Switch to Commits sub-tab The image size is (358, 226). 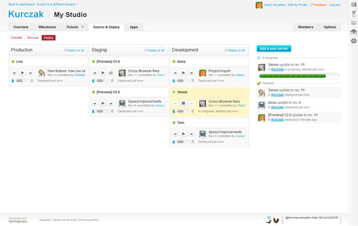point(16,38)
